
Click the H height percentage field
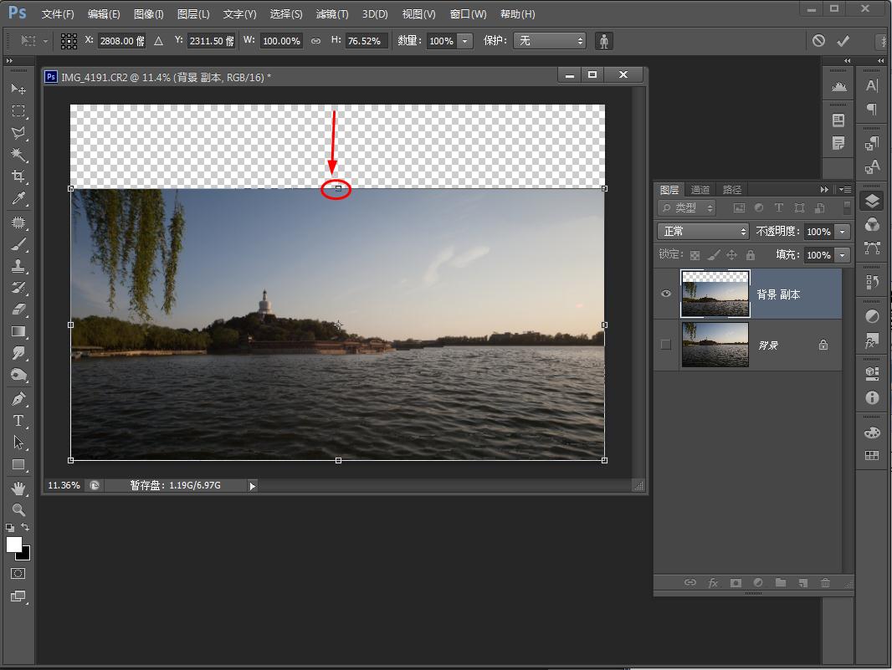tap(366, 41)
